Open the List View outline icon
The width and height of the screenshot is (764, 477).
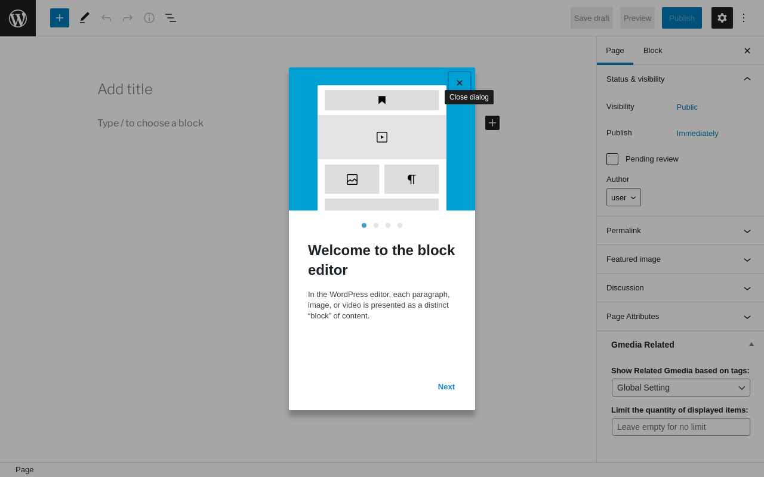click(171, 18)
